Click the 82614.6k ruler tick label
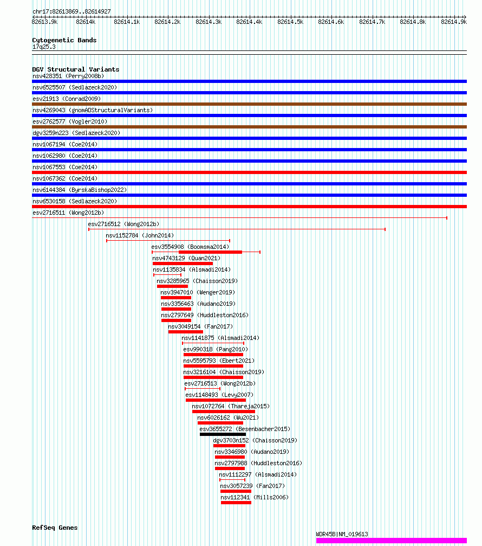Screen dimensions: 482x546 click(x=331, y=22)
